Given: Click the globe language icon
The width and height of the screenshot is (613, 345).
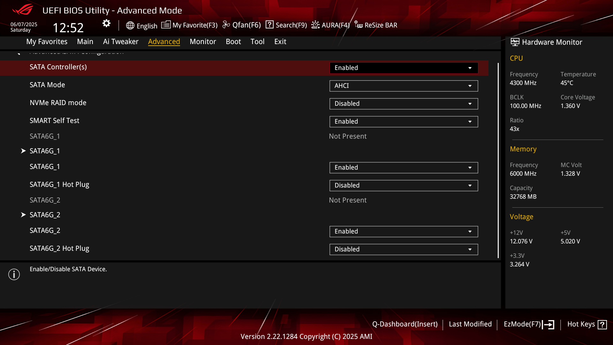Looking at the screenshot, I should (x=130, y=26).
